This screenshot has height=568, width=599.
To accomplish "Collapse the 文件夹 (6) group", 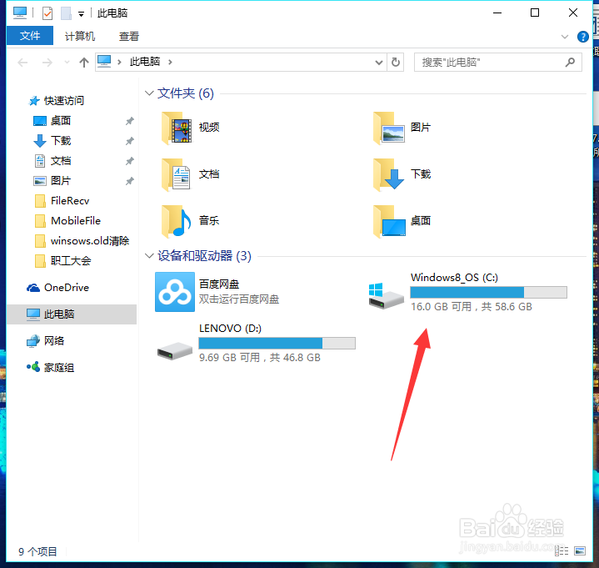I will pos(149,93).
